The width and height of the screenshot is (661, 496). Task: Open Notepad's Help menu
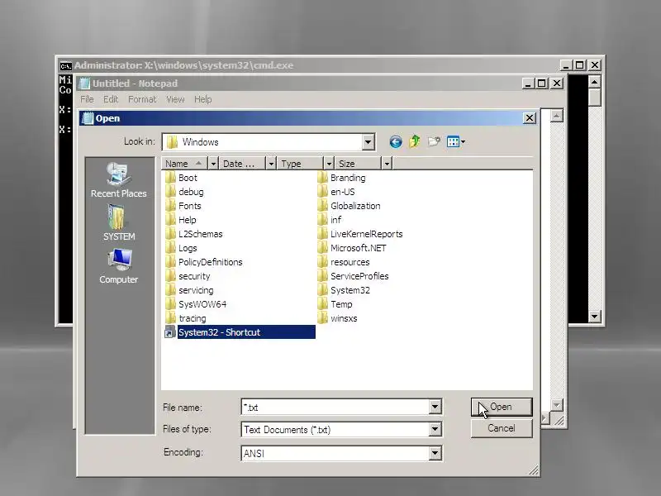(202, 99)
